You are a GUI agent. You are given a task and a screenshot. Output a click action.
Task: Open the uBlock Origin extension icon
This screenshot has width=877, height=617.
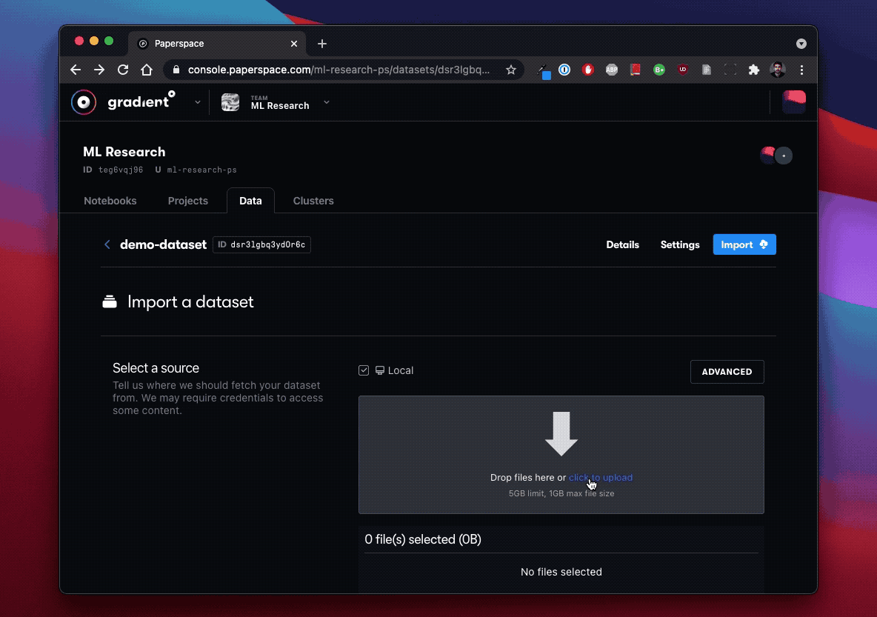click(683, 70)
